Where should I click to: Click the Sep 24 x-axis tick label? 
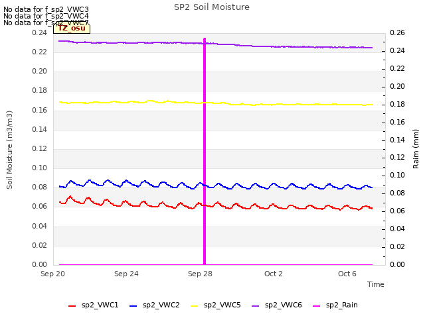click(126, 274)
